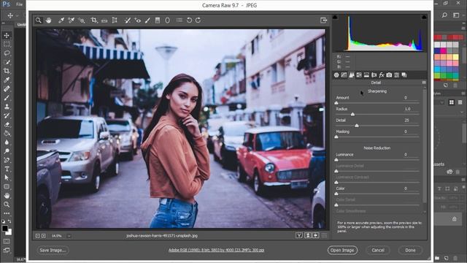
Task: Select the Red Eye Removal tool
Action: [138, 20]
